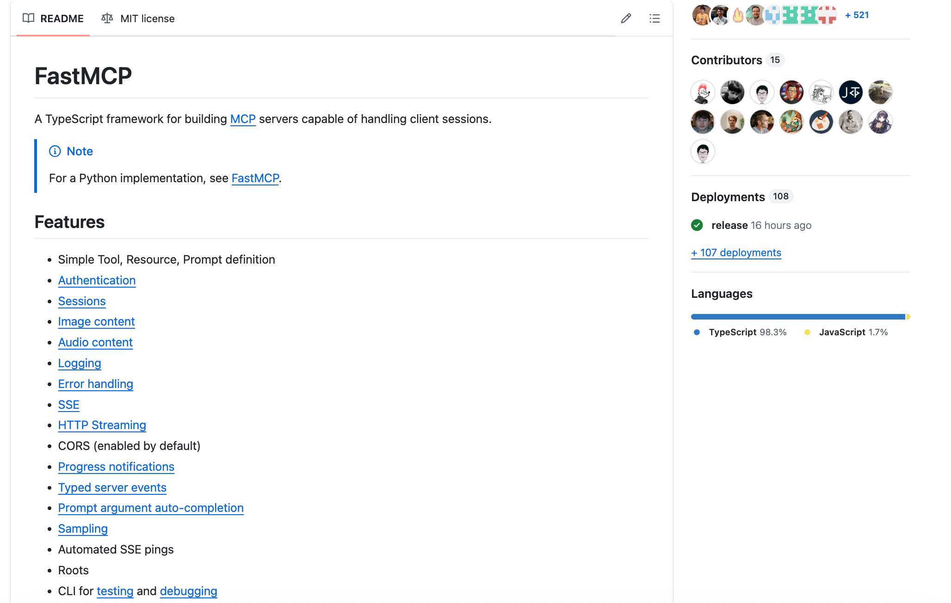This screenshot has width=951, height=603.
Task: Open the Deployments heading link
Action: (728, 197)
